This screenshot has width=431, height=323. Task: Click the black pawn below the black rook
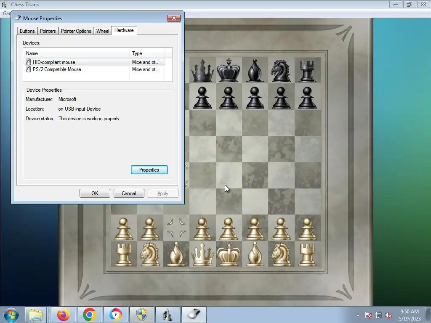(307, 98)
